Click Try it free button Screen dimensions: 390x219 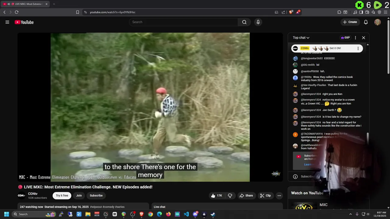pos(62,196)
